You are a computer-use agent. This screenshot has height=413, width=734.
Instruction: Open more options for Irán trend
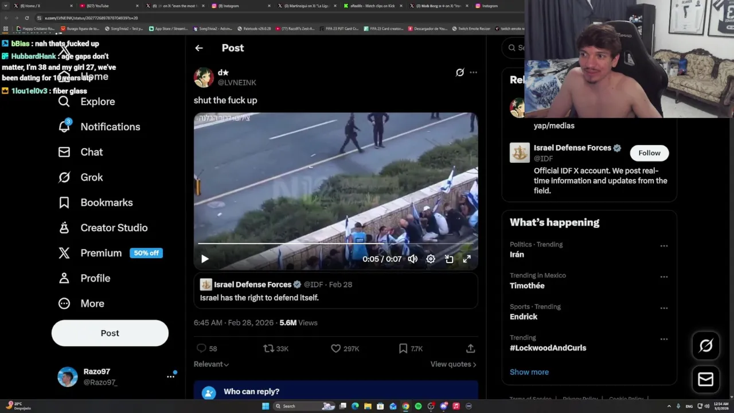(x=664, y=246)
